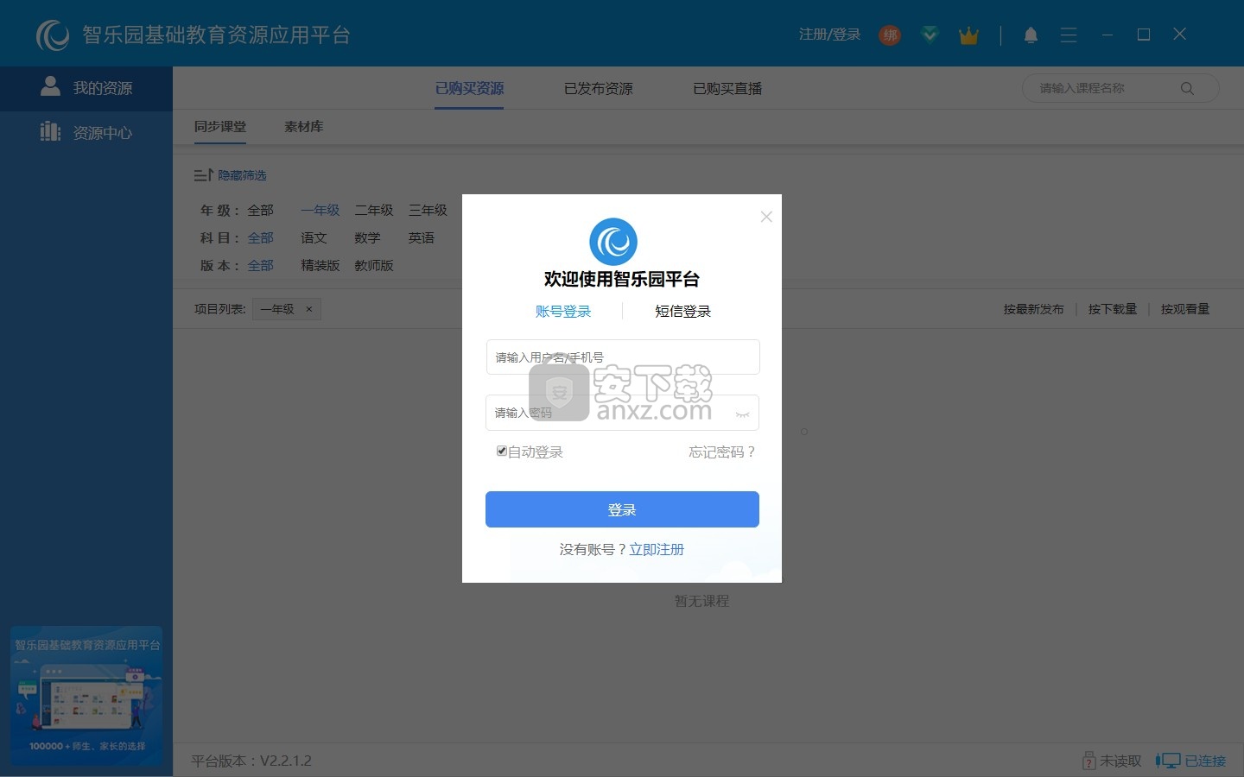The width and height of the screenshot is (1244, 777).
Task: Switch to 短信登录 tab
Action: [682, 312]
